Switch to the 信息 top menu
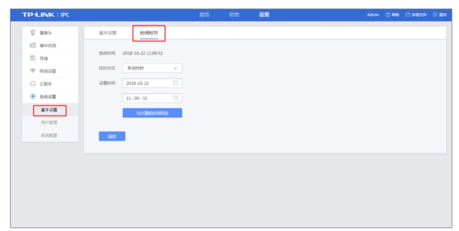 coord(234,14)
